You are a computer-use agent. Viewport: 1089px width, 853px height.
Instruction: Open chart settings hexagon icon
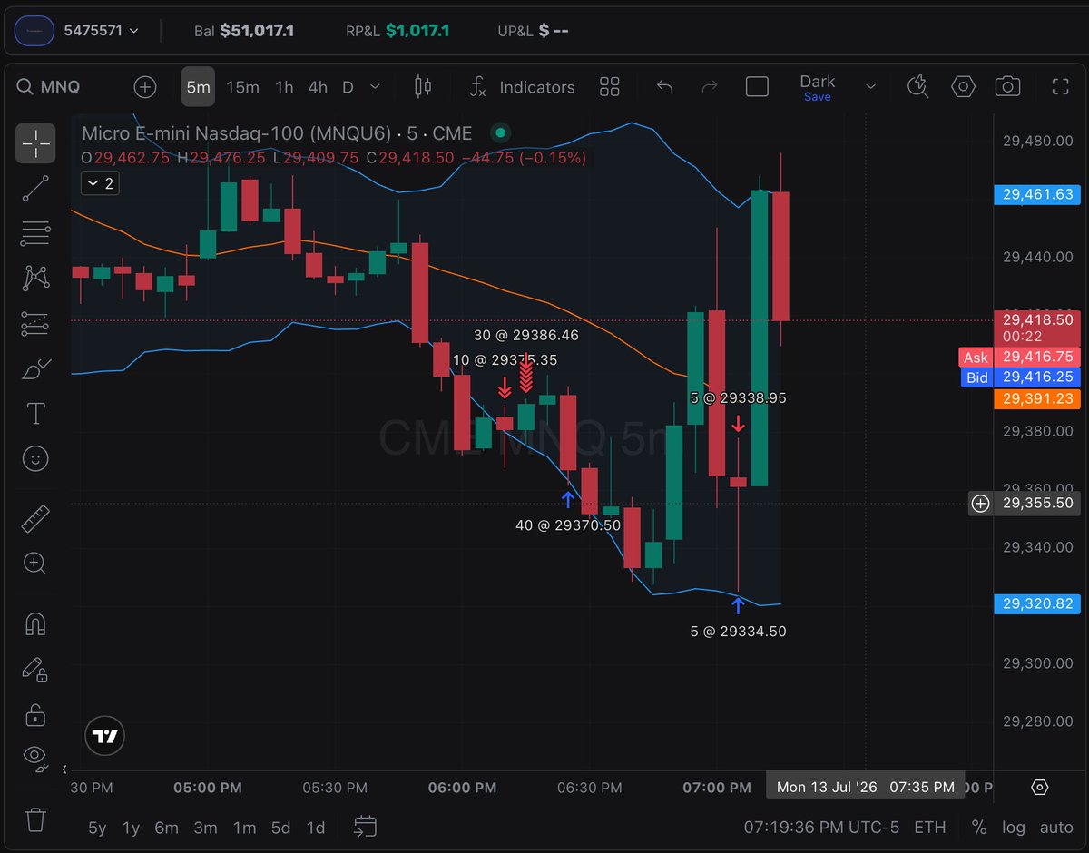click(x=963, y=87)
